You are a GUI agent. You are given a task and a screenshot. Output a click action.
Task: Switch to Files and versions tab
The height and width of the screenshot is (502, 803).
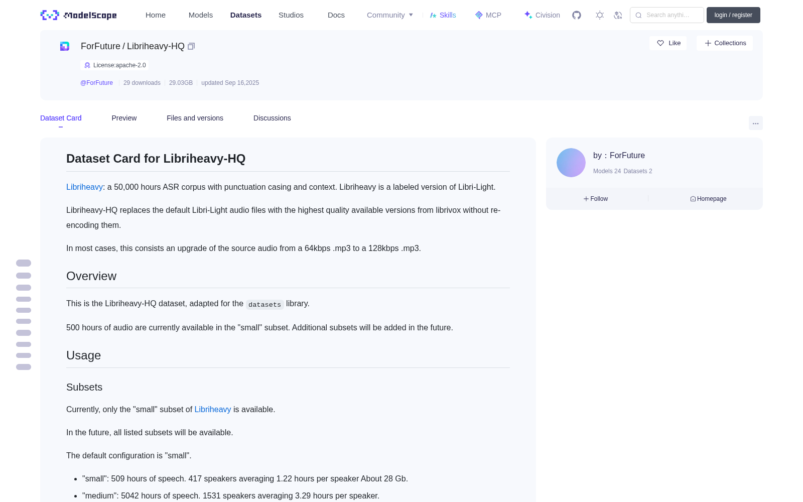click(195, 118)
